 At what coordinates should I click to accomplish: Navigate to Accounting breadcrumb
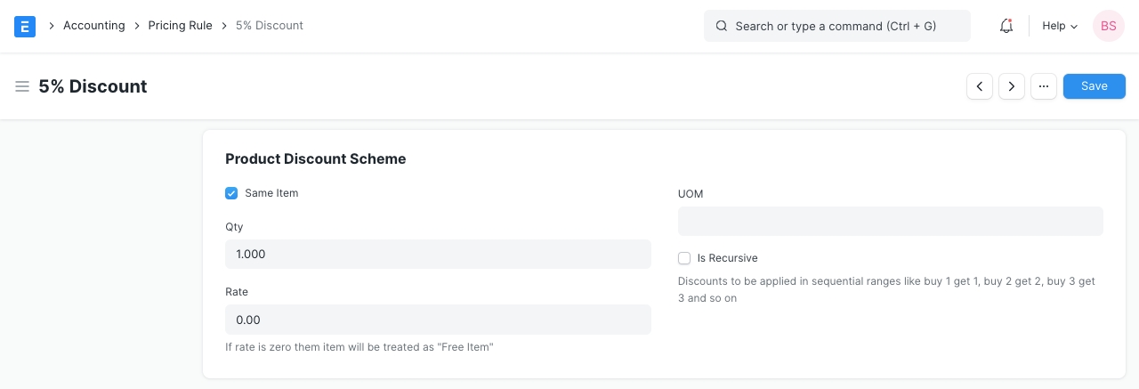click(x=93, y=26)
